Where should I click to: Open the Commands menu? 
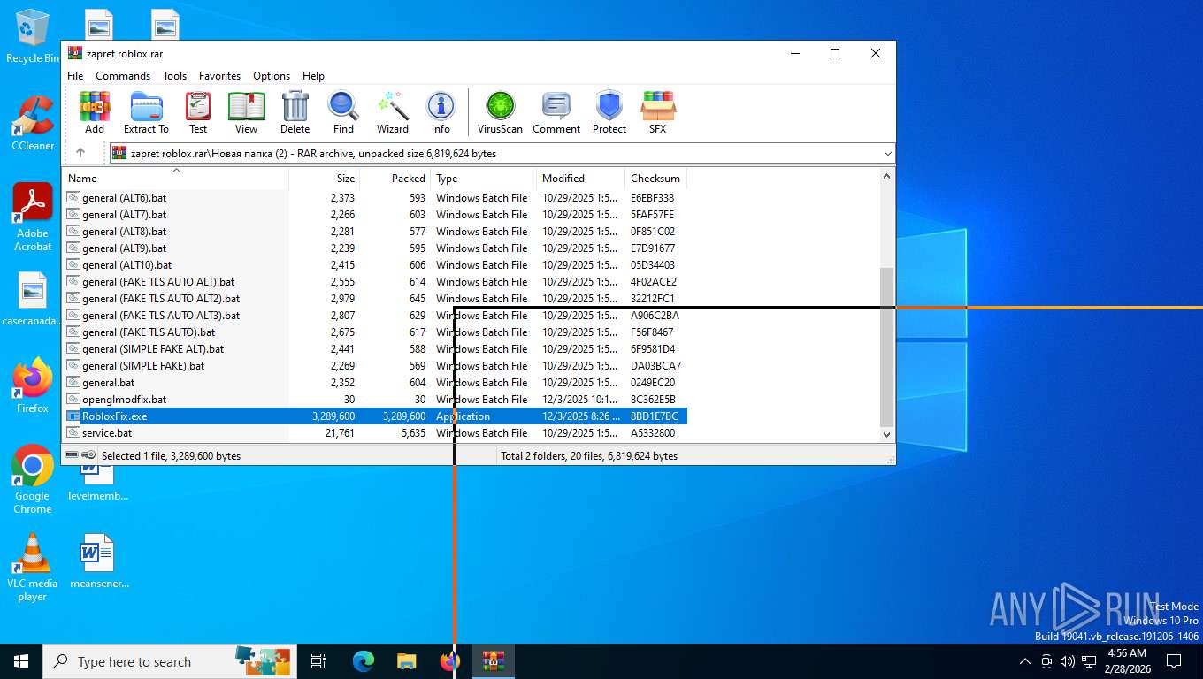pos(123,76)
